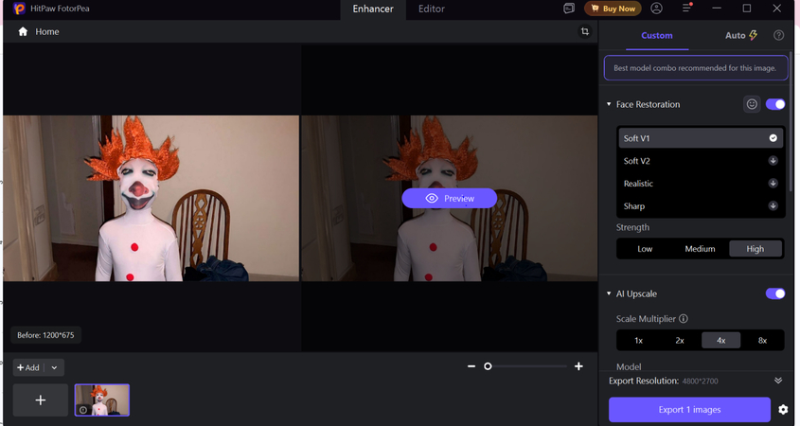Click the Preview button
The image size is (800, 426).
450,199
